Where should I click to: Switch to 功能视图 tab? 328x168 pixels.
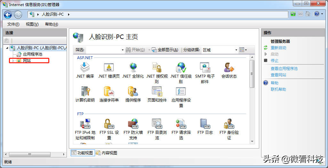(83, 153)
